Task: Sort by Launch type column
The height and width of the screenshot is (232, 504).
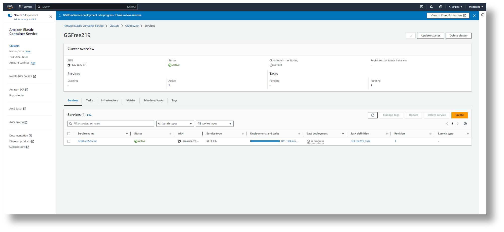Action: (x=468, y=134)
